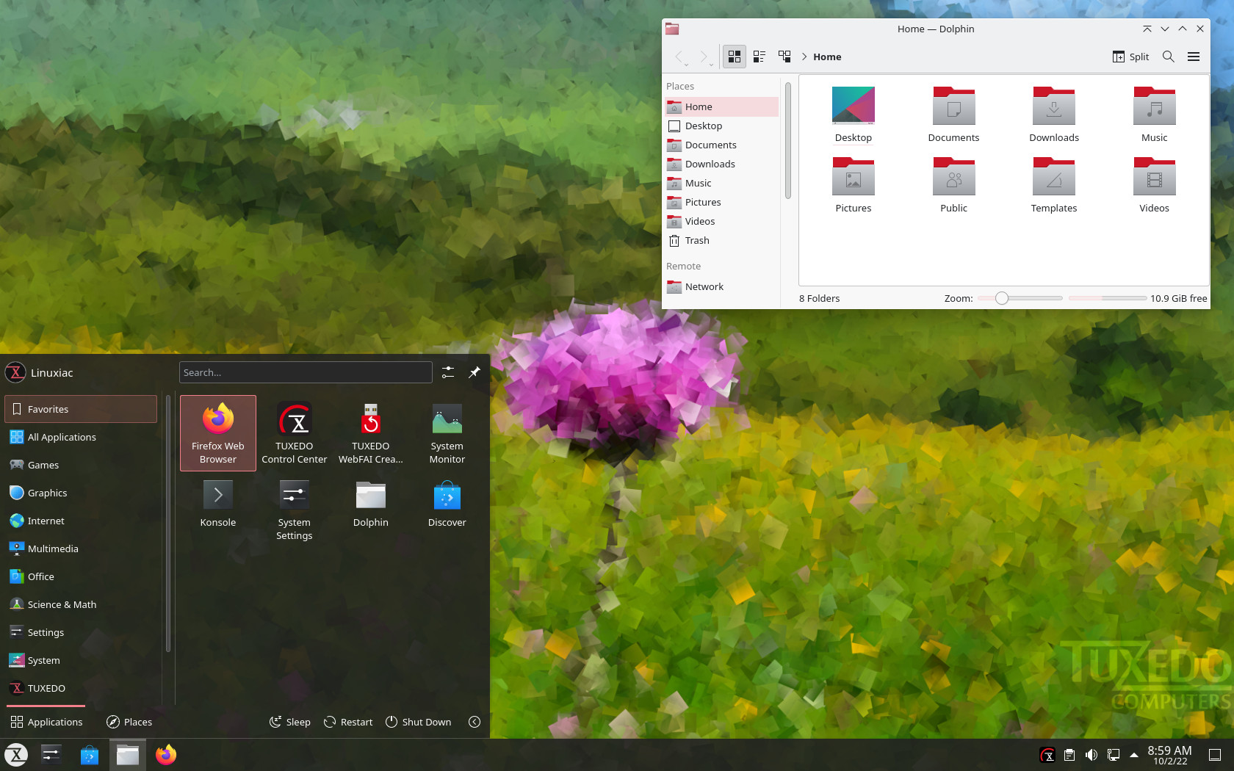1234x771 pixels.
Task: Open Settings category in launcher
Action: (81, 632)
